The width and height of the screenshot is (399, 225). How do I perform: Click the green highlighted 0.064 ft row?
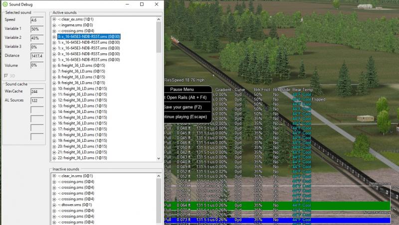coord(277,205)
